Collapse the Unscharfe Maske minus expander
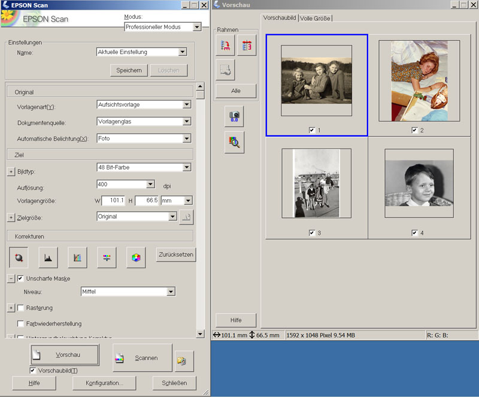This screenshot has width=479, height=397. 11,278
